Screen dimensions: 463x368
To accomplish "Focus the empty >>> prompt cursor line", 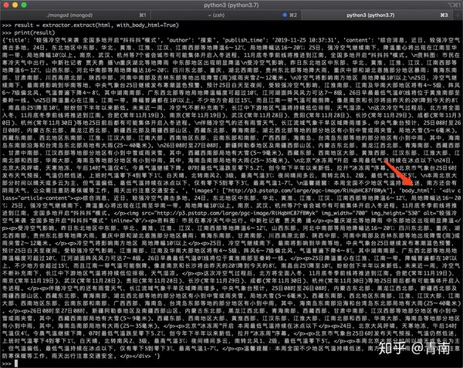I will 10,363.
